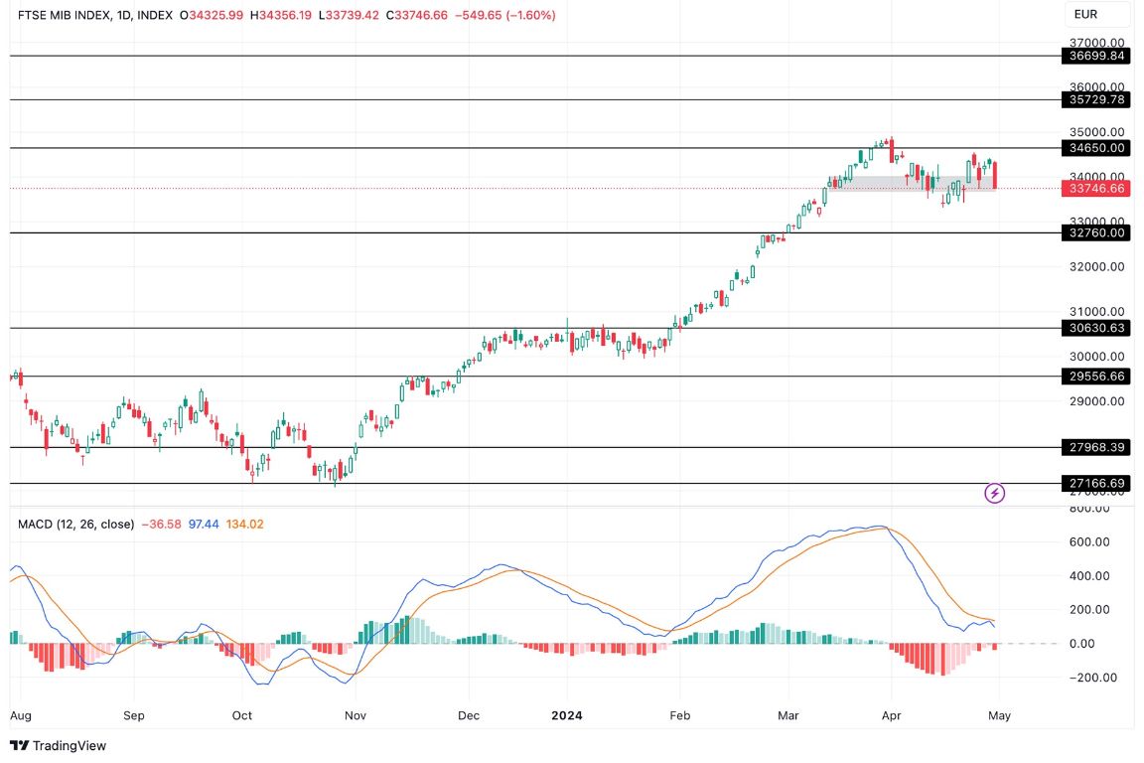Select the bold 2024 label on time axis
This screenshot has width=1144, height=763.
coord(567,714)
